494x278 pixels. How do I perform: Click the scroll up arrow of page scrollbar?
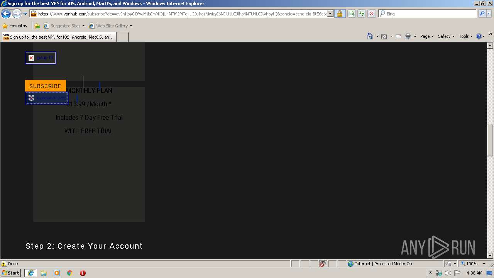(x=490, y=46)
